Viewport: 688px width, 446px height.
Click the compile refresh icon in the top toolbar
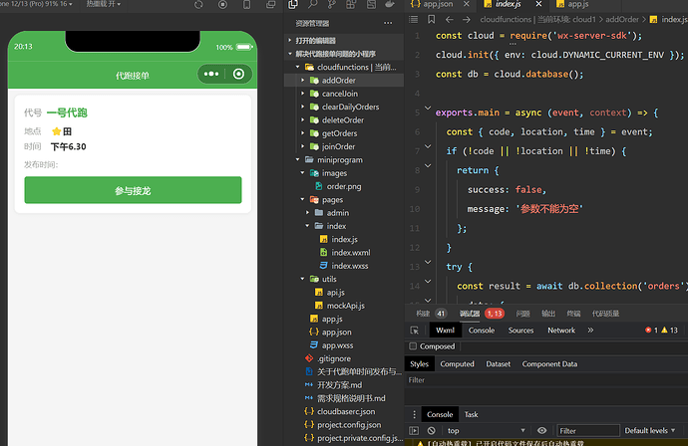tap(198, 4)
